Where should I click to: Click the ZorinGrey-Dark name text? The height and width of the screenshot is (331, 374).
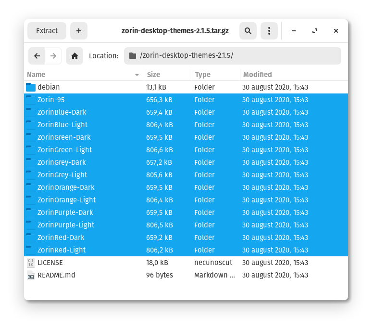pos(62,162)
